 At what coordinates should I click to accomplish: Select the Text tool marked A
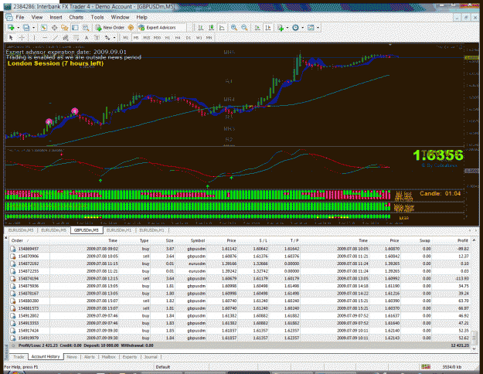click(x=87, y=38)
